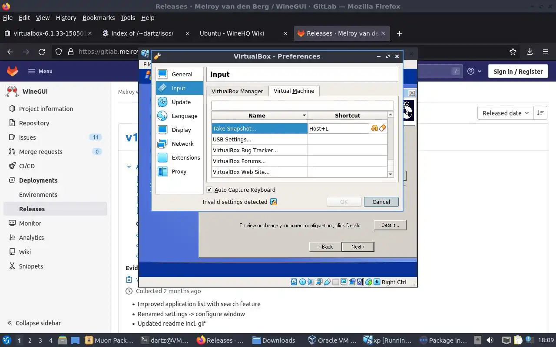Open Language preferences category
Image resolution: width=556 pixels, height=347 pixels.
[179, 116]
